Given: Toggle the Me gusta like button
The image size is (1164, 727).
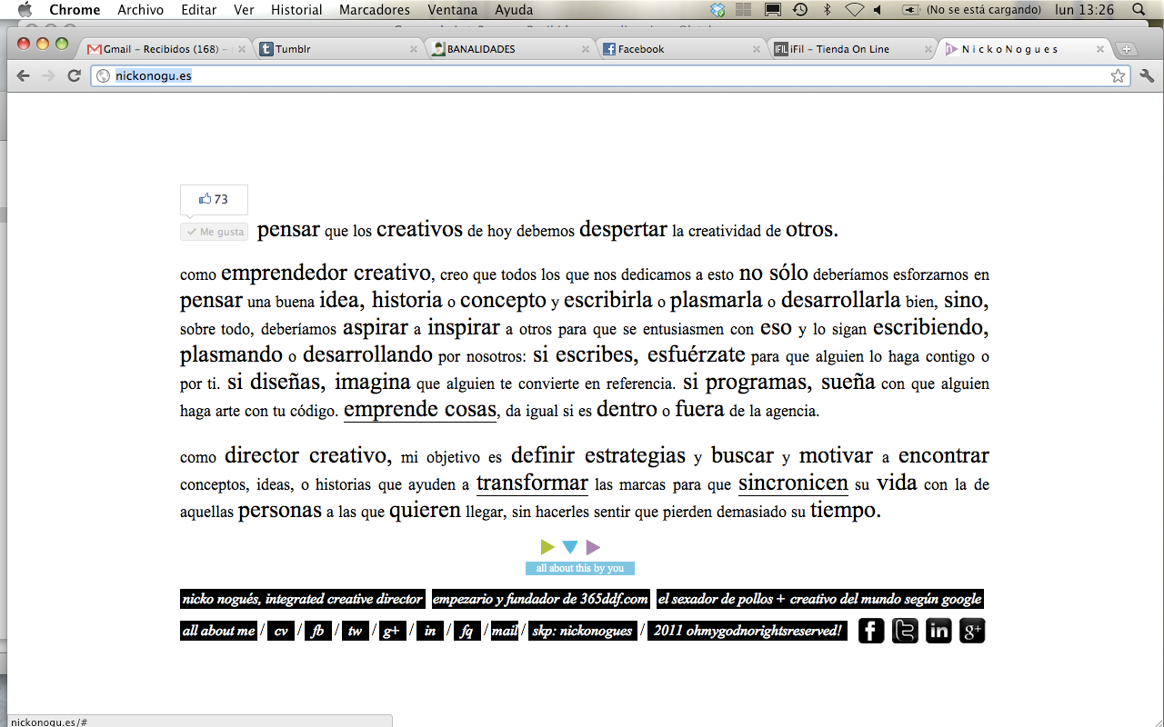Looking at the screenshot, I should tap(215, 232).
